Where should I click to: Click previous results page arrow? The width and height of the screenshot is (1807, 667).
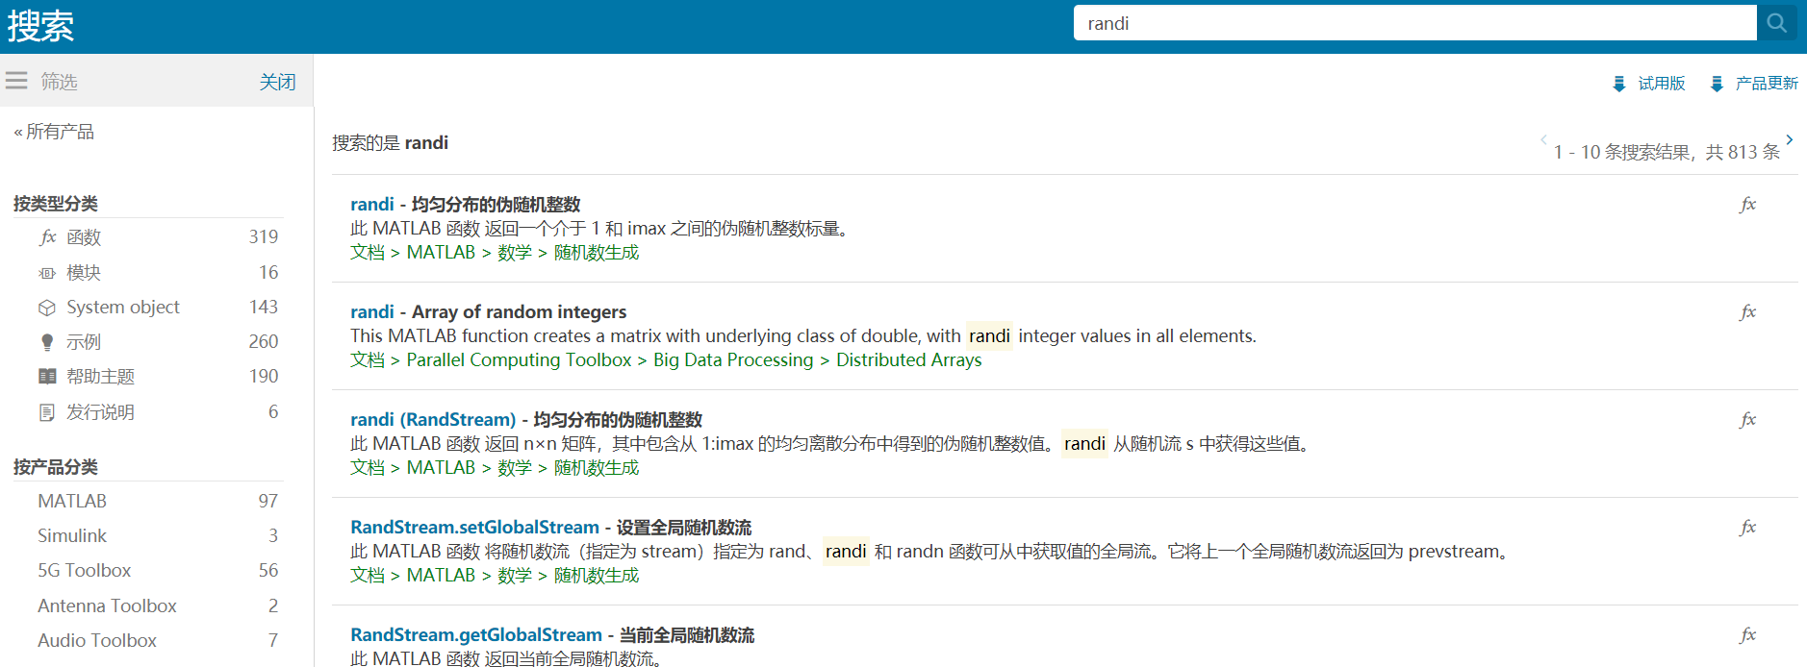(1543, 139)
